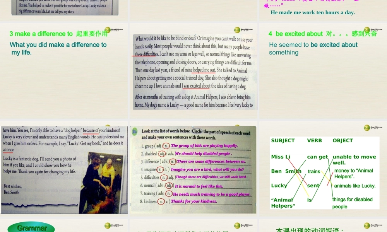Screen dimensions: 387x232
Task: Select the underlined phrase "was excited about"
Action: tap(196, 86)
